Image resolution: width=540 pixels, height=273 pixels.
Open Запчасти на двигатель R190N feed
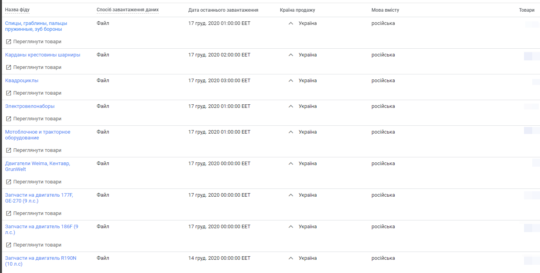41,261
